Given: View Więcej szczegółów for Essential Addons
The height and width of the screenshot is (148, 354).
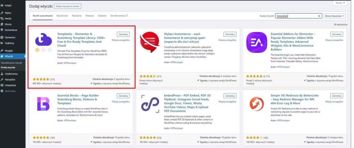Looking at the screenshot, I should [x=334, y=40].
